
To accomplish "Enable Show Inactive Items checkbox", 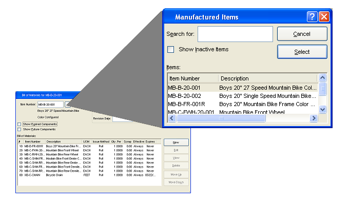I will (x=171, y=49).
